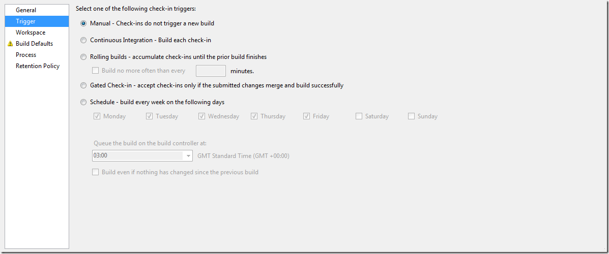
Task: Choose Continuous Integration trigger option
Action: 83,40
